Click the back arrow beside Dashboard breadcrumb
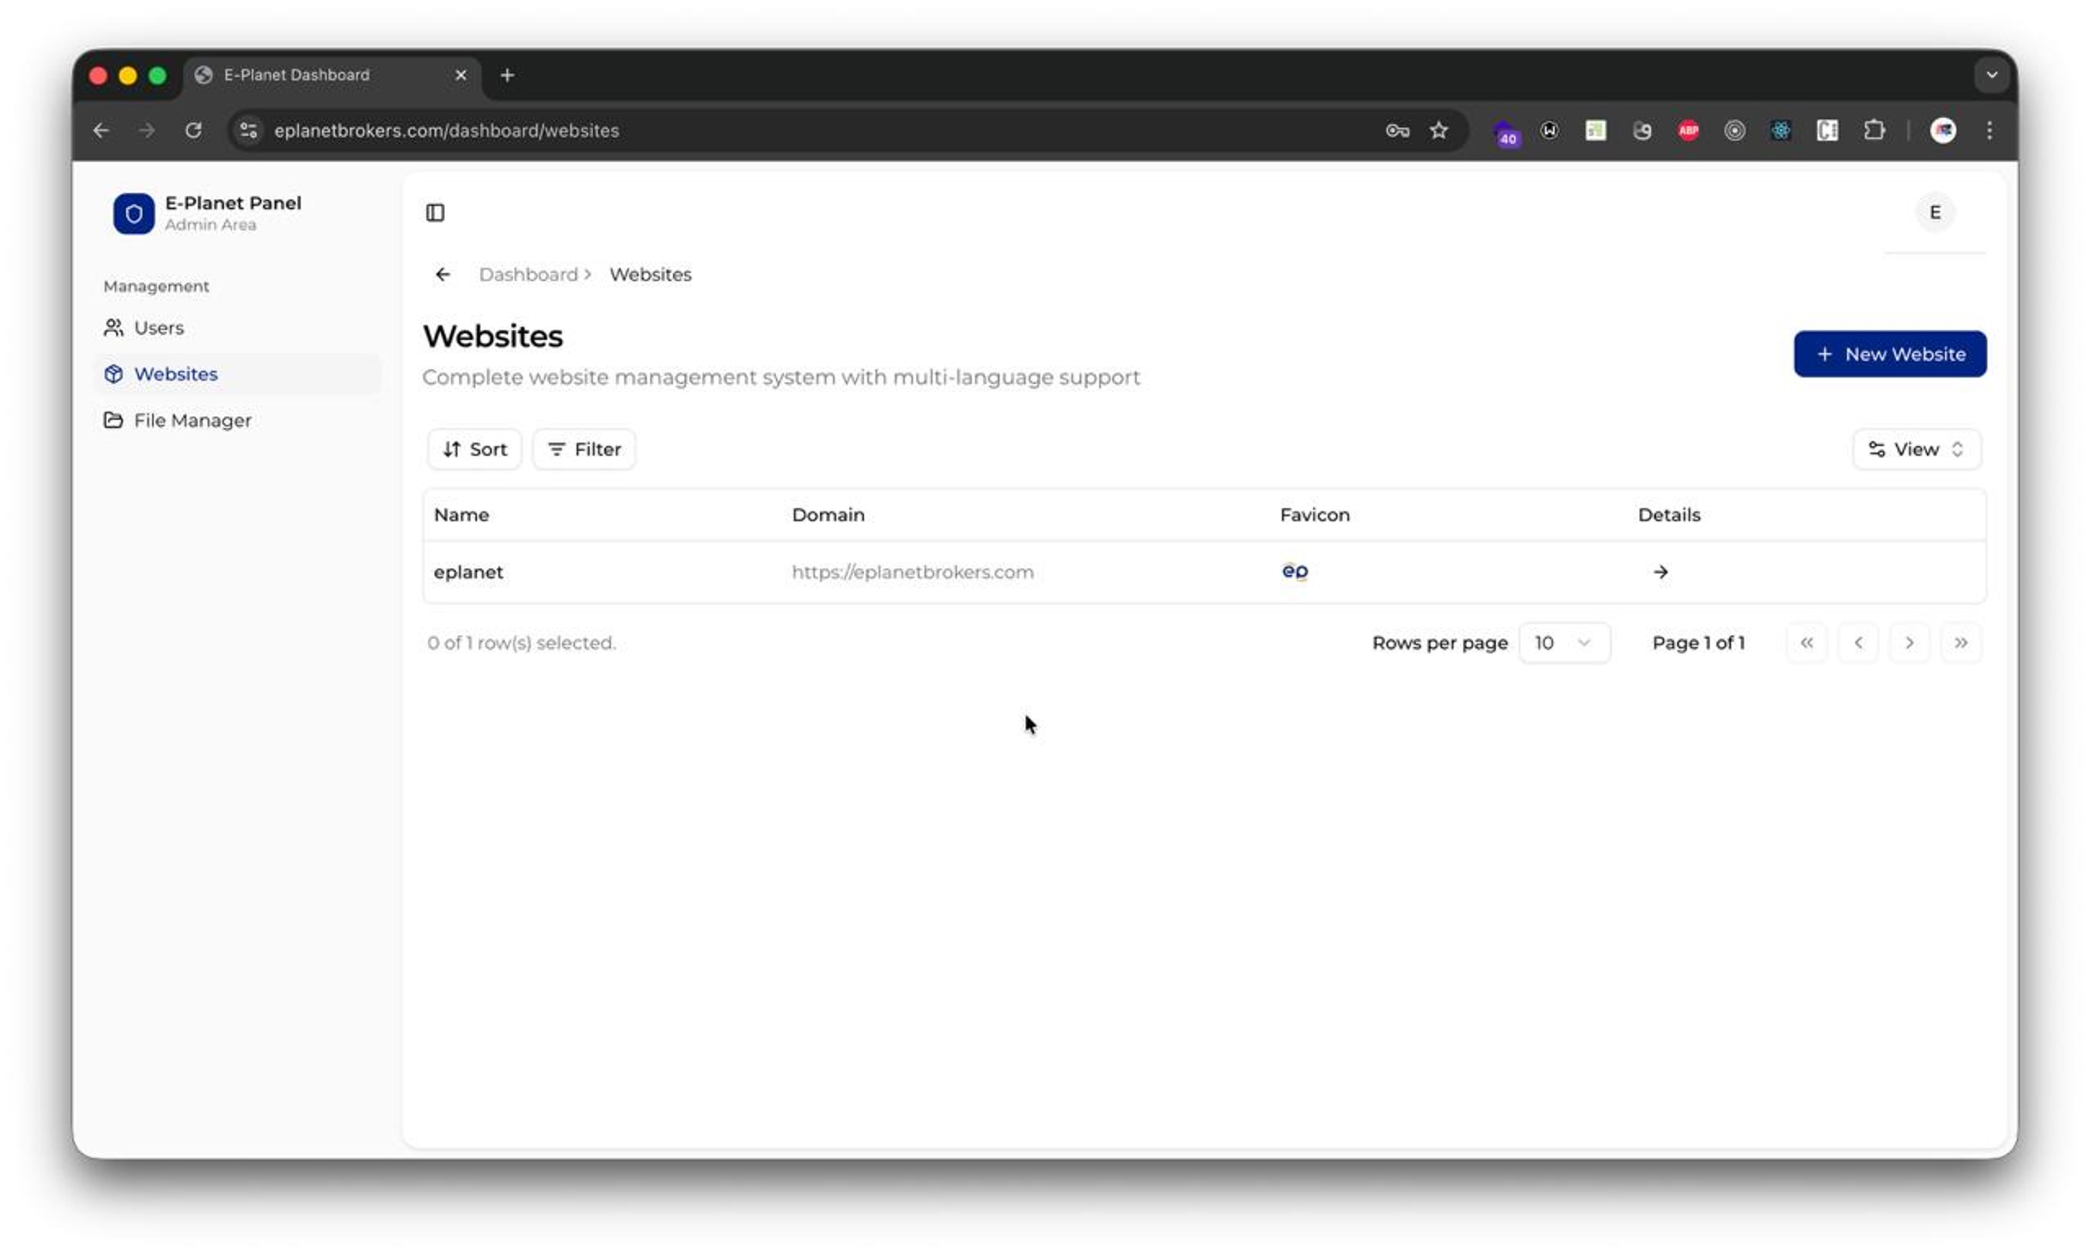The height and width of the screenshot is (1254, 2090). 442,274
